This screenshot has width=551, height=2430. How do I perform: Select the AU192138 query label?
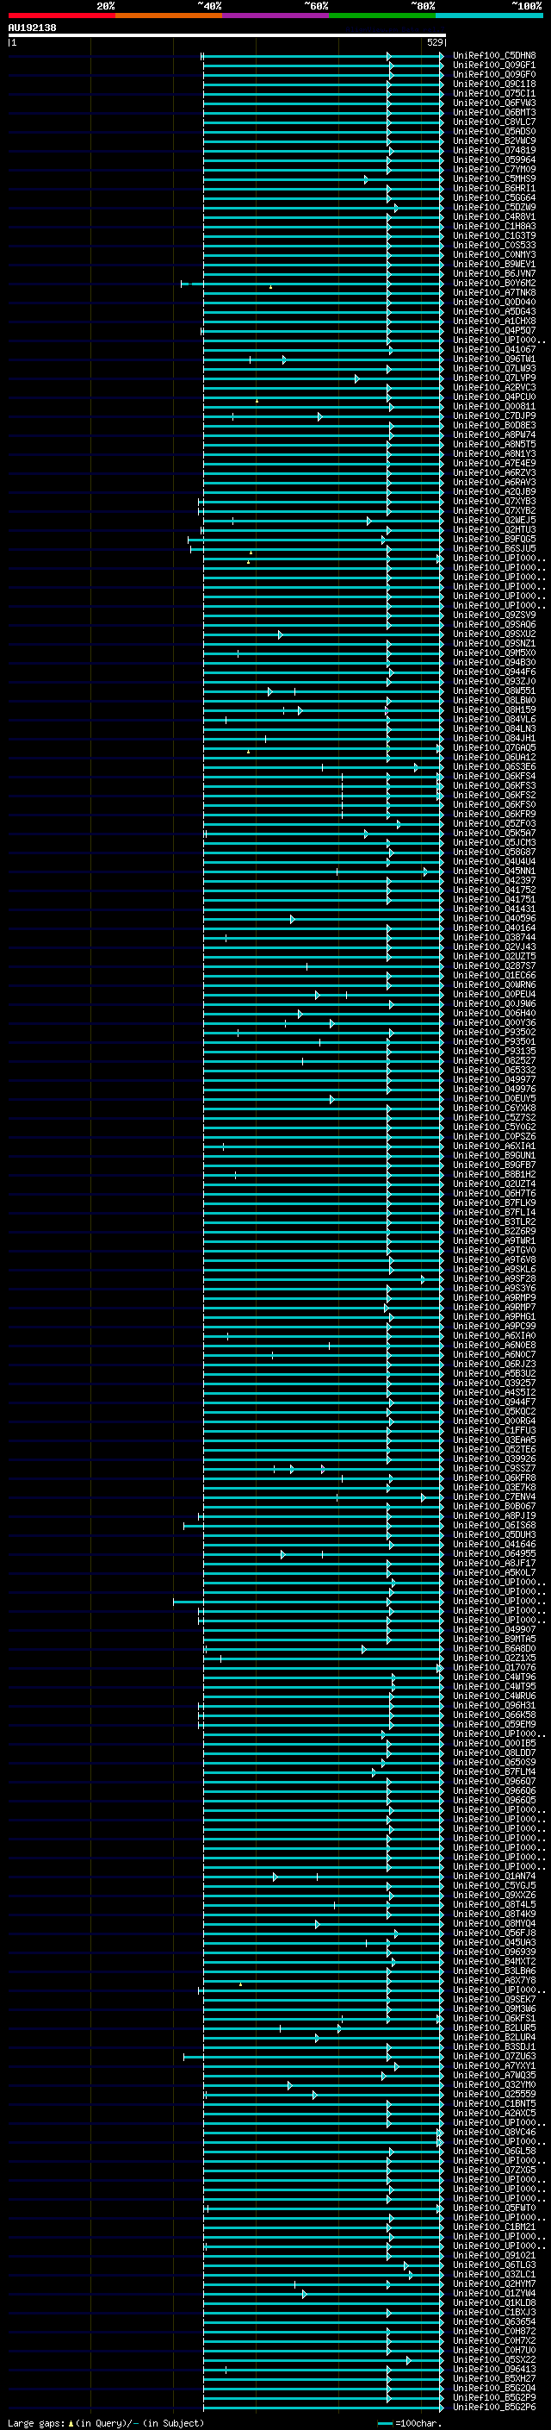tap(32, 28)
